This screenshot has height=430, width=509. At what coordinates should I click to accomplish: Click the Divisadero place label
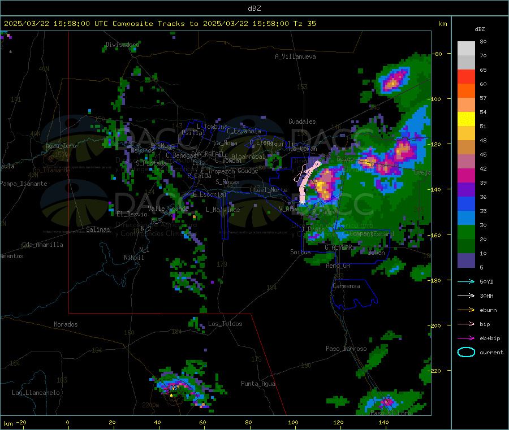click(x=122, y=45)
